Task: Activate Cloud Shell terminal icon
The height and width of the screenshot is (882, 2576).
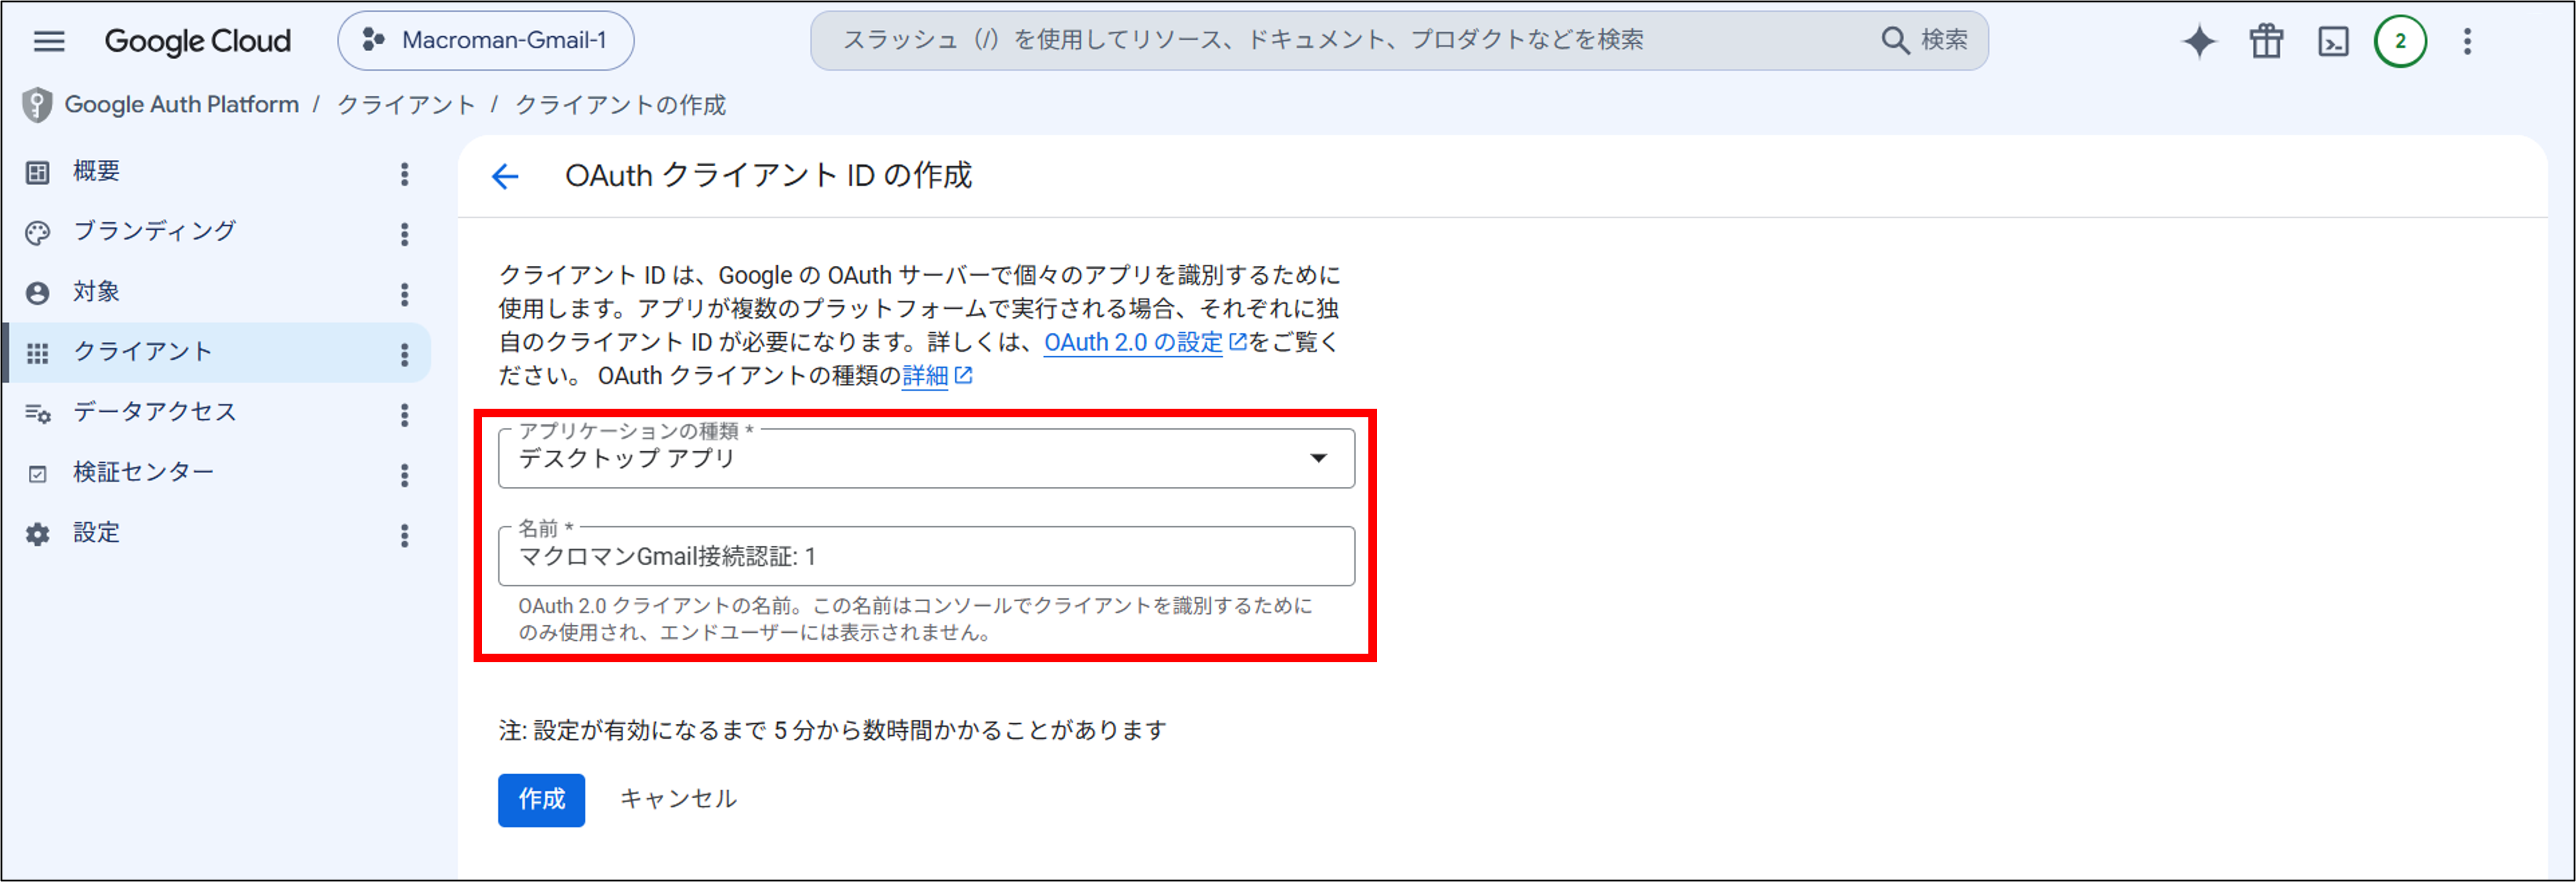Action: pos(2333,41)
